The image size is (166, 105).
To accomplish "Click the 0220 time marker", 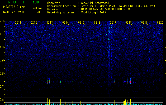I will pos(160,23).
